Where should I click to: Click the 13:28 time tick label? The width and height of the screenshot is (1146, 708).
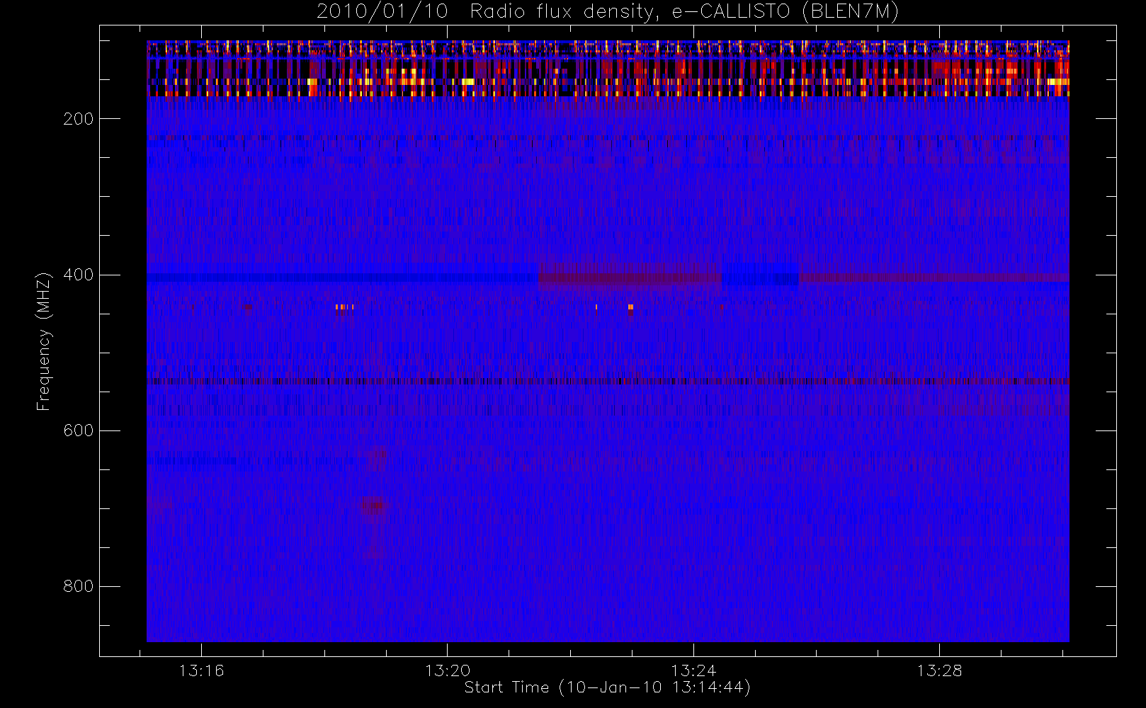939,670
